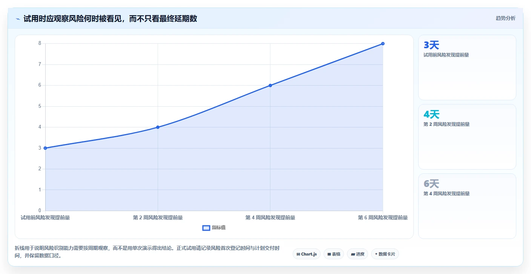The width and height of the screenshot is (531, 274).
Task: Click x-axis label 试用前风险发现提前量
Action: pos(45,217)
